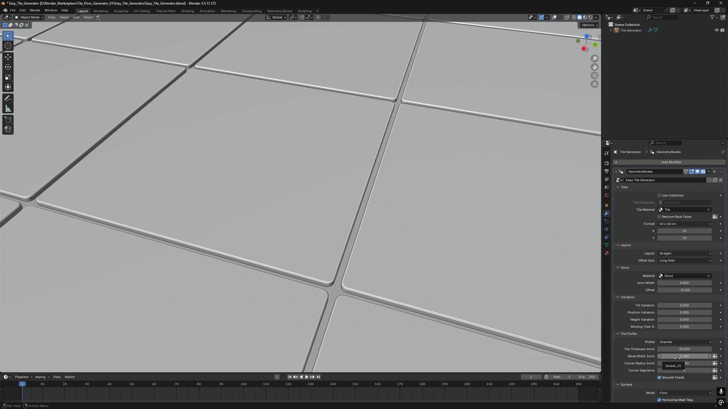
Task: Open the Edit menu
Action: [x=22, y=10]
